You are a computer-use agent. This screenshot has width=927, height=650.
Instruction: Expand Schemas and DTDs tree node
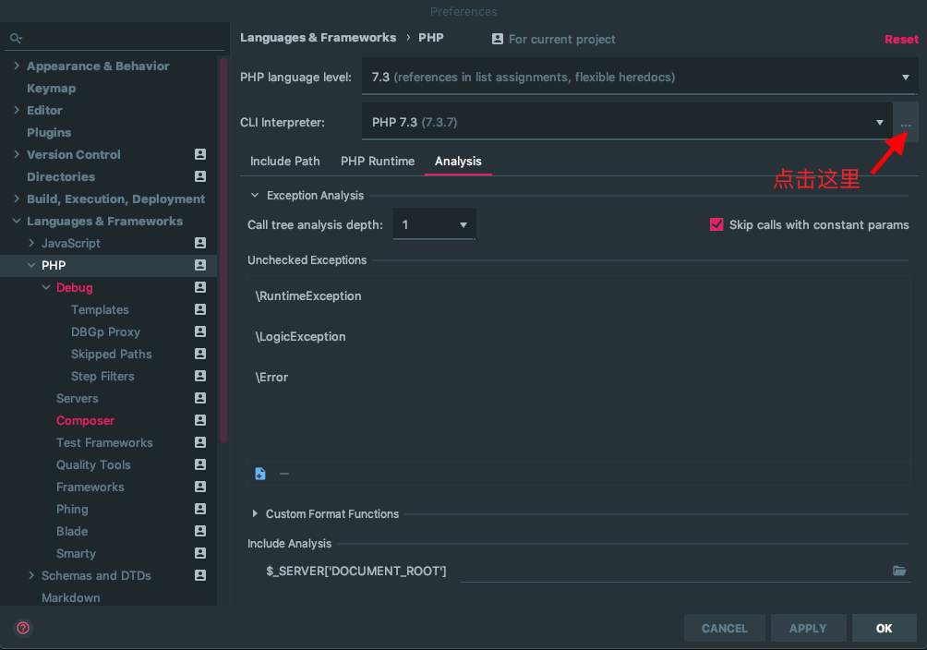point(31,575)
